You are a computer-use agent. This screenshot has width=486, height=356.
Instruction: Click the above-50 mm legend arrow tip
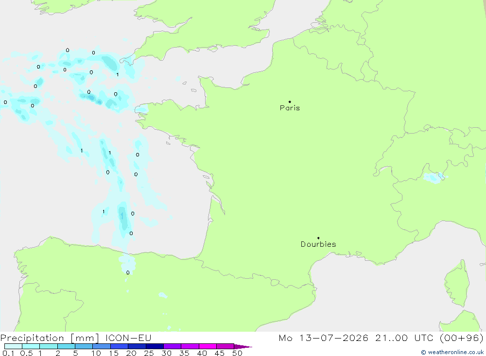click(x=243, y=347)
